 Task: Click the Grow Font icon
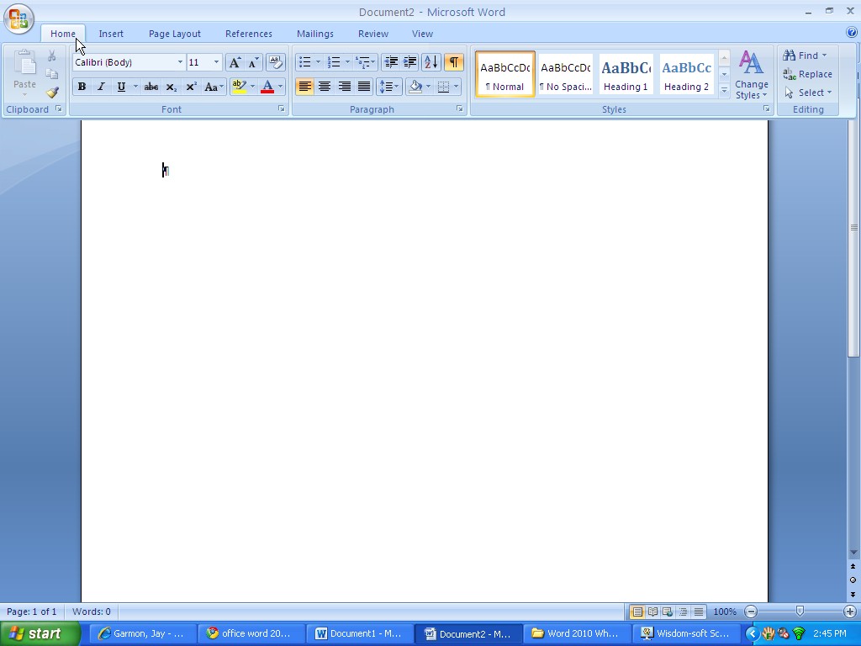tap(235, 62)
